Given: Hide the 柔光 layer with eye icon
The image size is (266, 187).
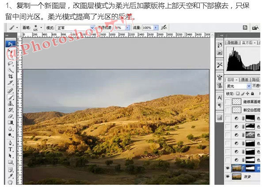Looking at the screenshot, I should coord(228,168).
